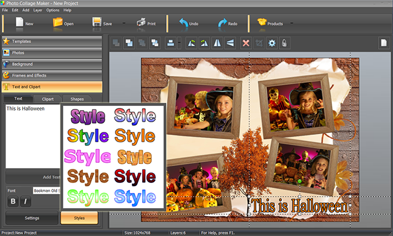Click the Styles button
The width and height of the screenshot is (393, 236).
[79, 218]
